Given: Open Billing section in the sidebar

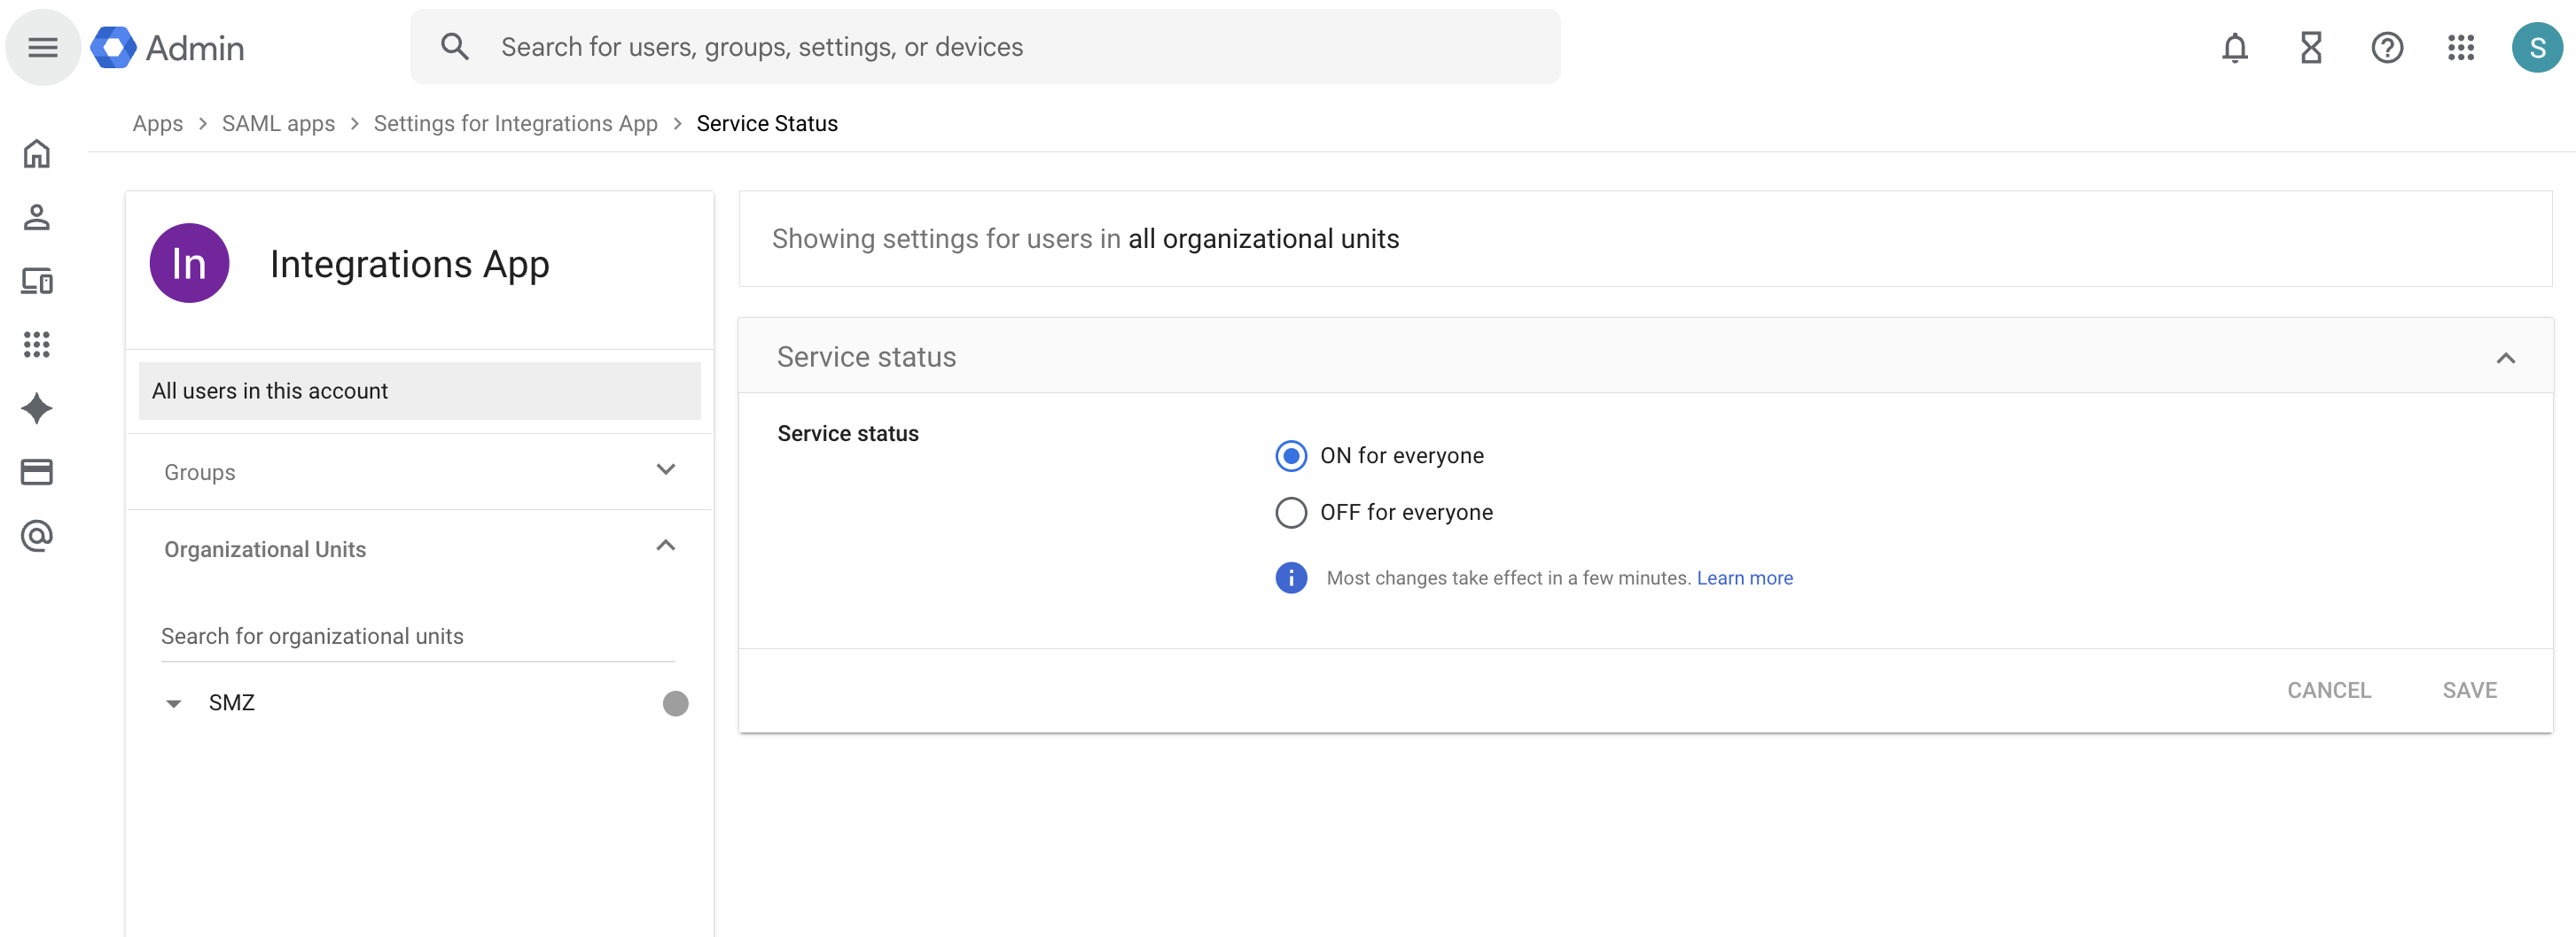Looking at the screenshot, I should [x=37, y=471].
